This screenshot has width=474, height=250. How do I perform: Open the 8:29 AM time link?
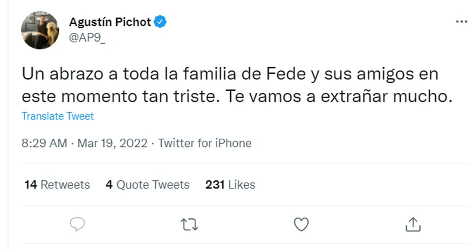pyautogui.click(x=44, y=144)
